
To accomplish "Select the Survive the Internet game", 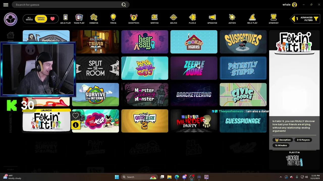I will tap(95, 95).
